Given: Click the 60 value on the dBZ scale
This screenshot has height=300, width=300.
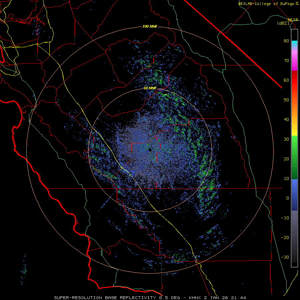Looking at the screenshot, I should pyautogui.click(x=286, y=80).
